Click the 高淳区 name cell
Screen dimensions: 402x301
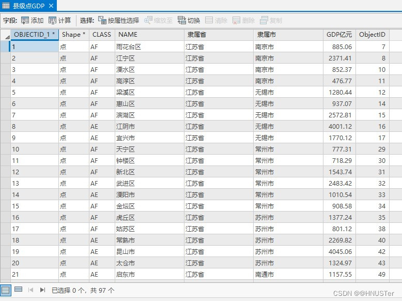tap(149, 81)
